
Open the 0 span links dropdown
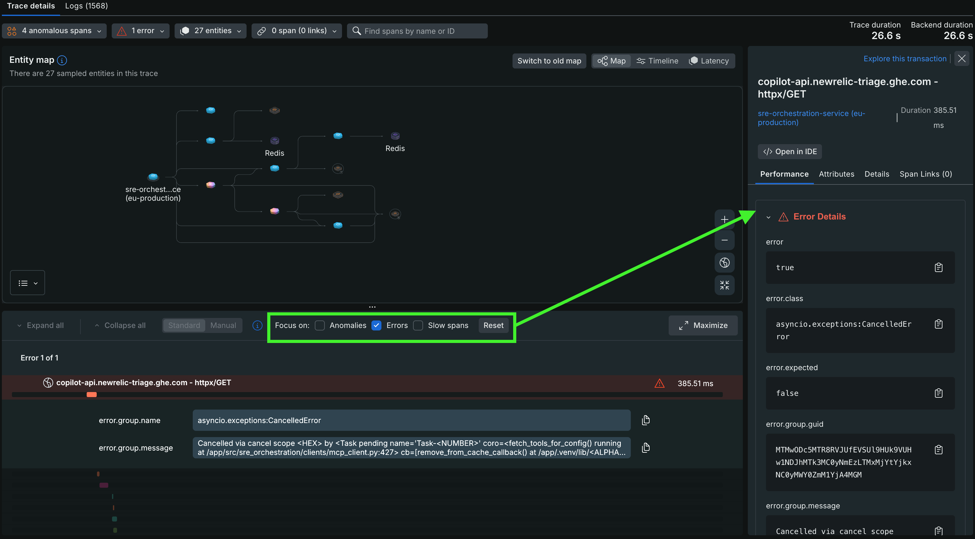pos(297,31)
